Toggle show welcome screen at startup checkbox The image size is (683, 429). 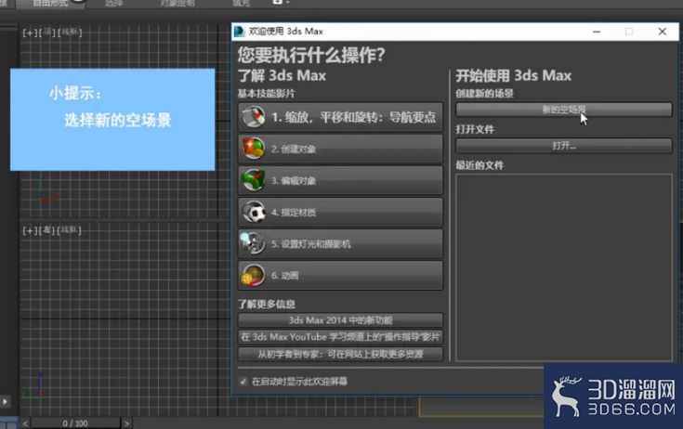click(243, 382)
